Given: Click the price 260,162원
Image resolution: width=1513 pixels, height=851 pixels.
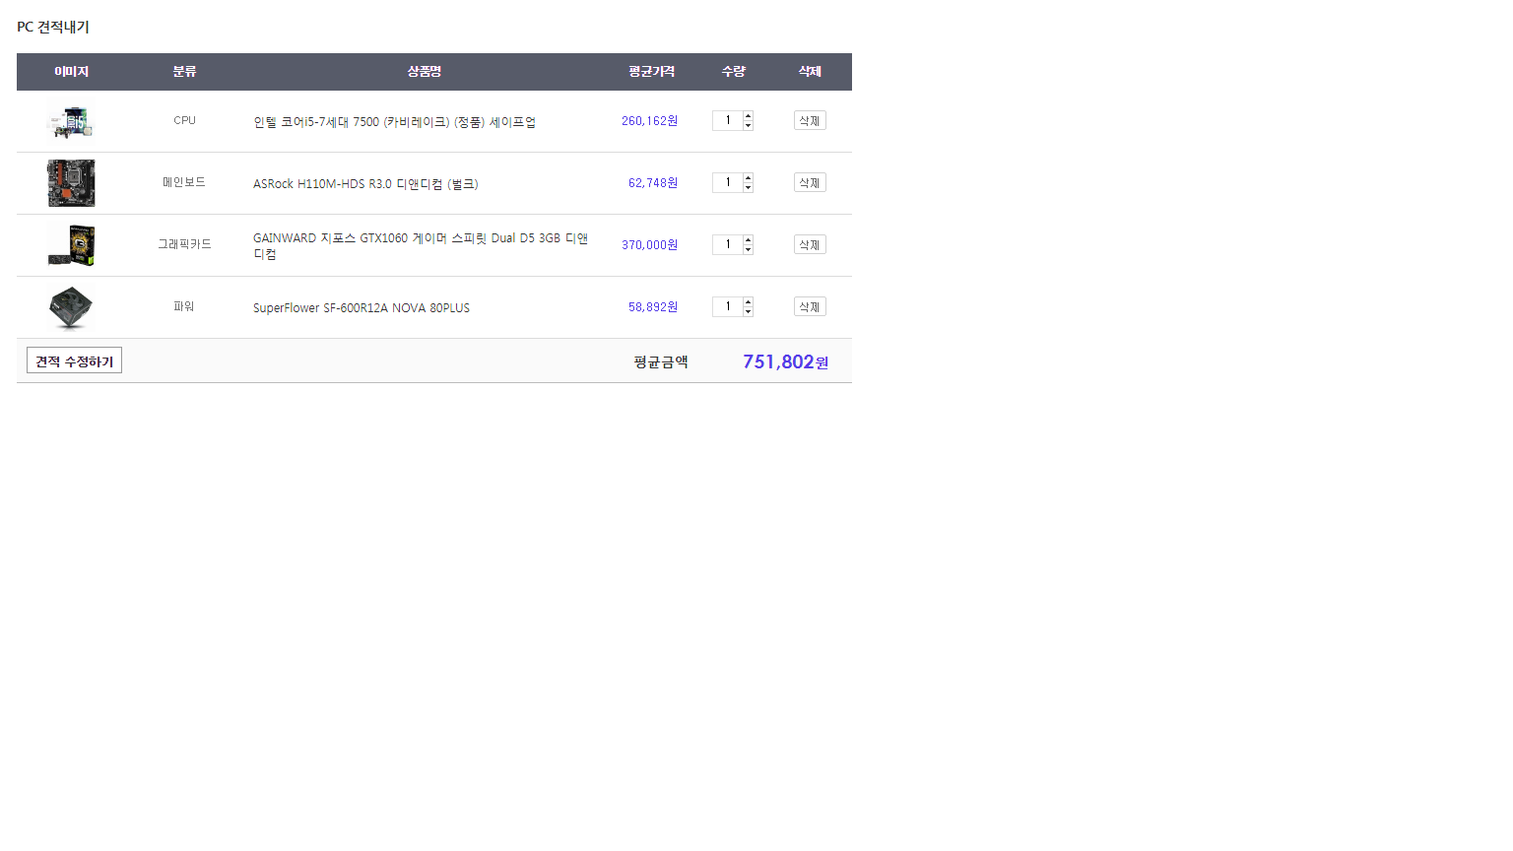Looking at the screenshot, I should click(649, 121).
